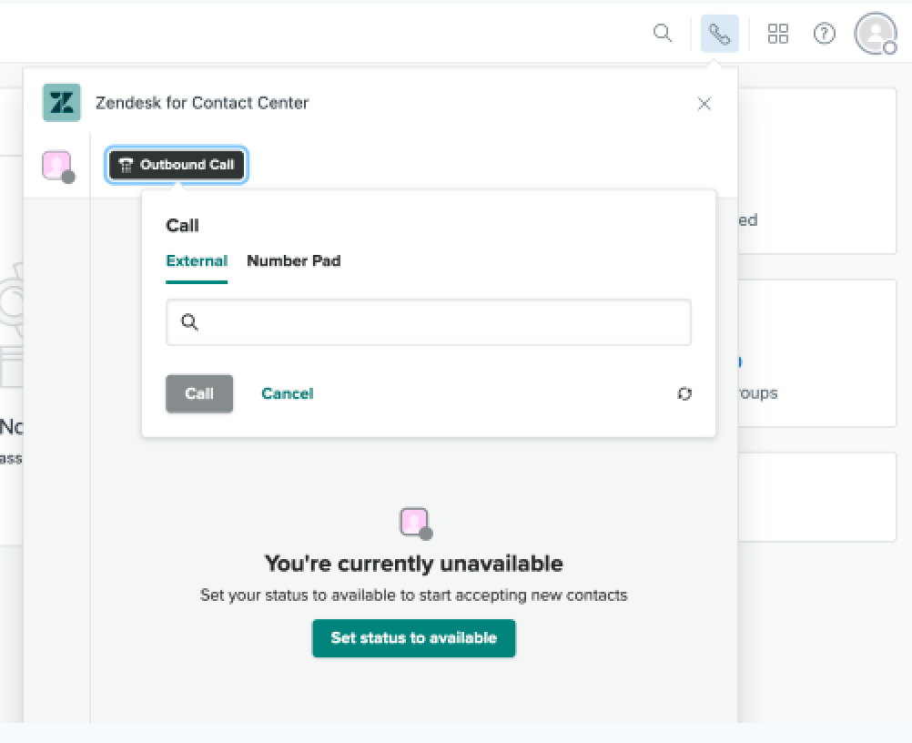Click the "You're currently unavailable" heading

click(413, 564)
